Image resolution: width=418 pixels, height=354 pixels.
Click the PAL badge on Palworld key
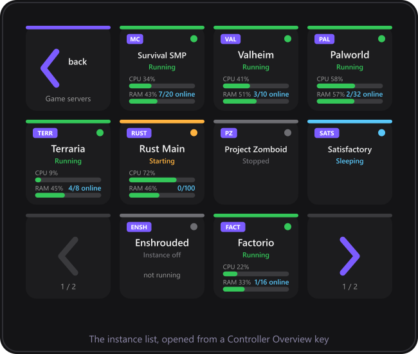click(x=324, y=39)
